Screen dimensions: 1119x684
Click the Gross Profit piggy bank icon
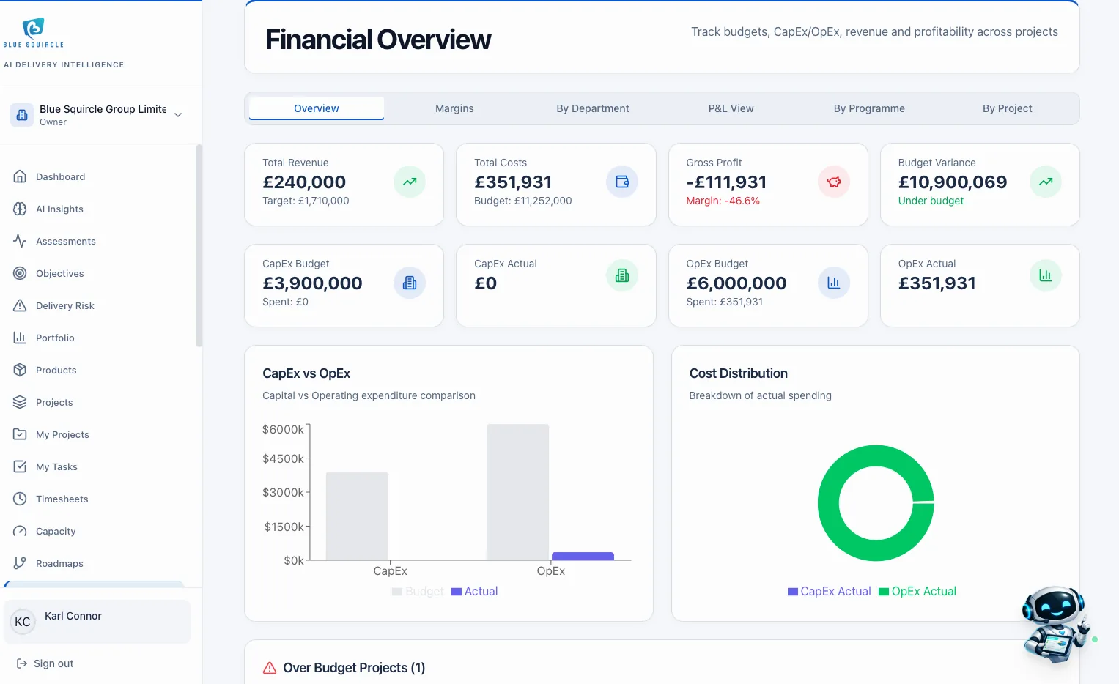[x=834, y=182]
